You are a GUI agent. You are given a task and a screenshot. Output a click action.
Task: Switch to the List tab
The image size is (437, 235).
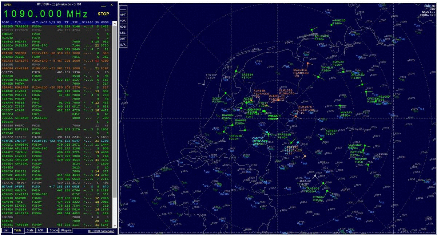tap(6, 231)
